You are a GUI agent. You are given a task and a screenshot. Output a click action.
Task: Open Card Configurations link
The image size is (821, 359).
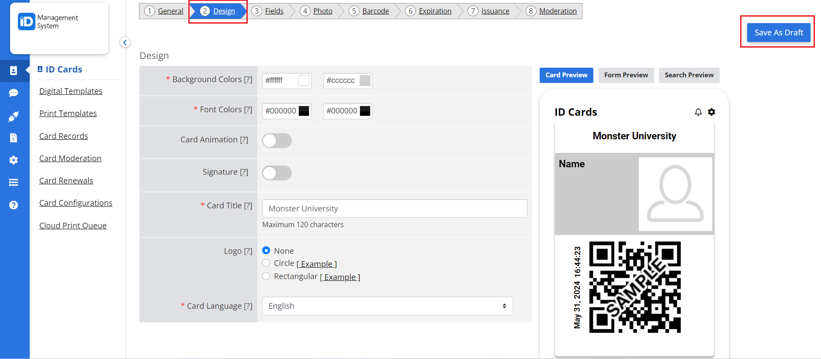[76, 203]
